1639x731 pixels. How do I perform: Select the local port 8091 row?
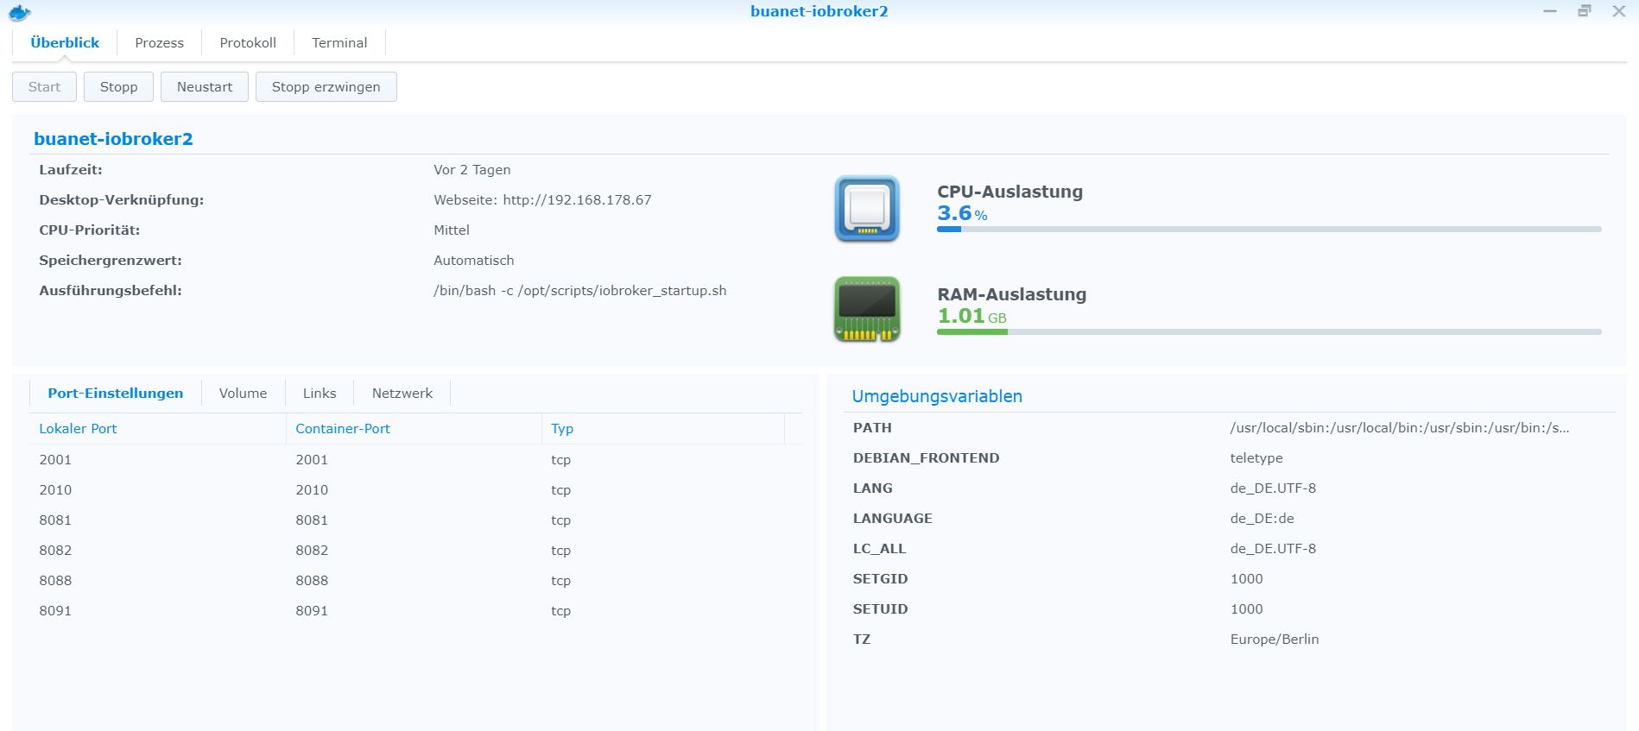tap(415, 610)
